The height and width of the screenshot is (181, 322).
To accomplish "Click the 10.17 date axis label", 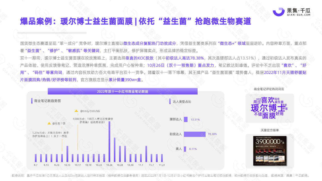I will [78, 165].
